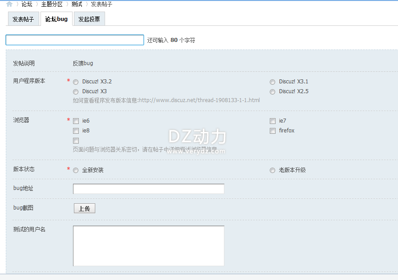Enable the ie7 browser checkbox
Image resolution: width=398 pixels, height=280 pixels.
(272, 121)
